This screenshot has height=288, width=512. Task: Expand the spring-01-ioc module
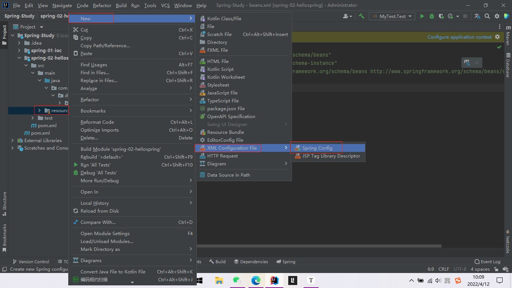click(x=19, y=51)
